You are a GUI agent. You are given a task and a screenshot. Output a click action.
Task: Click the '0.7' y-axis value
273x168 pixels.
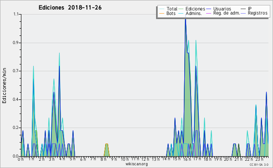[15, 71]
